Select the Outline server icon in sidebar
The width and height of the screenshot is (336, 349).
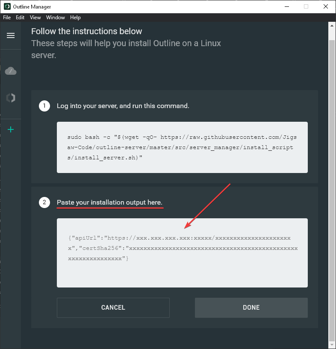[x=11, y=98]
